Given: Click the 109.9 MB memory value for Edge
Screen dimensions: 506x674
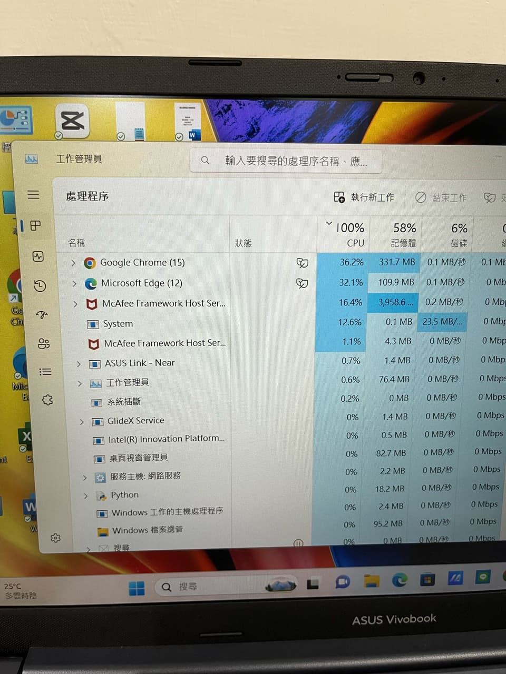Looking at the screenshot, I should (396, 282).
